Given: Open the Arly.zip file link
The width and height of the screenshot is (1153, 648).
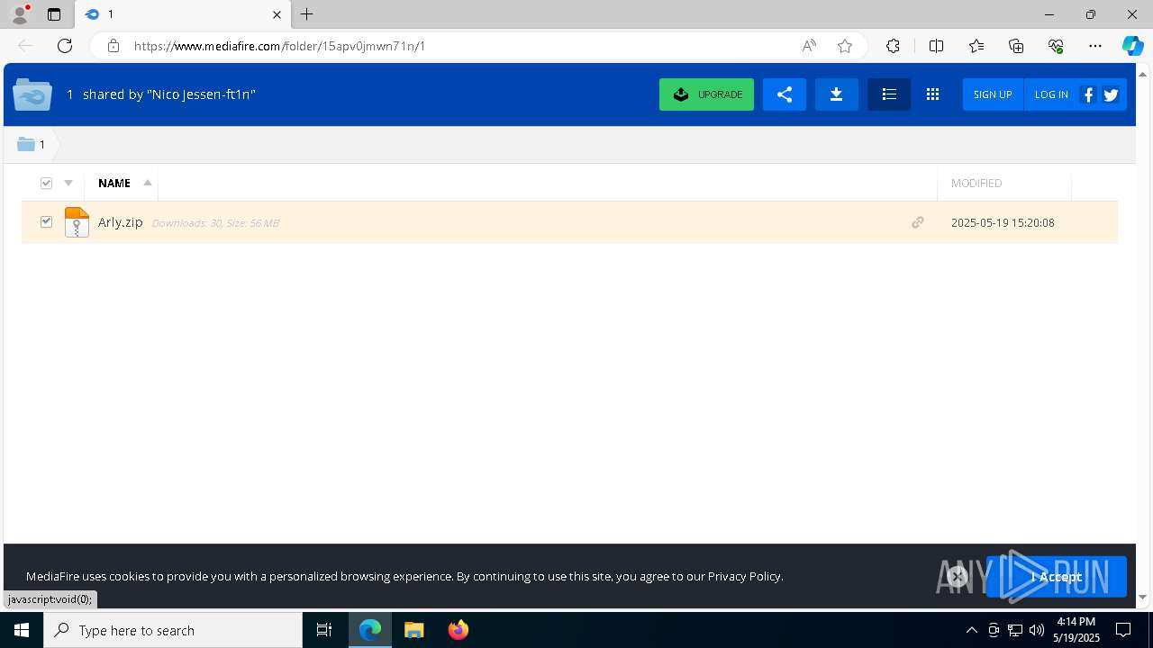Looking at the screenshot, I should (x=121, y=222).
